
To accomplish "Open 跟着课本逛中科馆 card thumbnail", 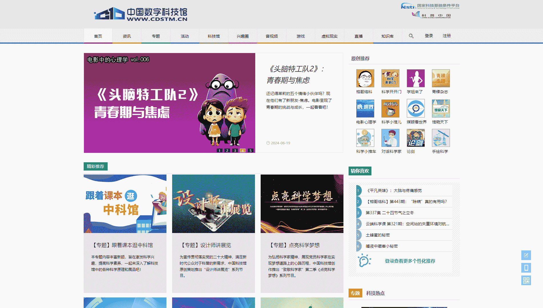I will [125, 204].
